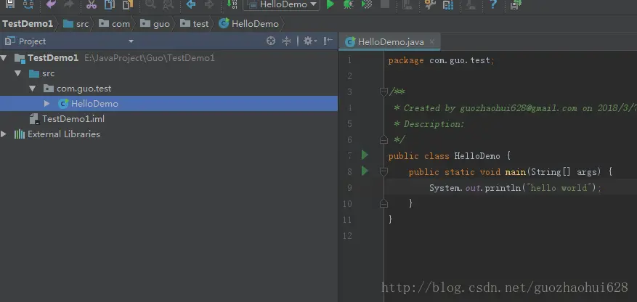The height and width of the screenshot is (302, 637).
Task: Open Project Structure toolbar icon
Action: 448,4
